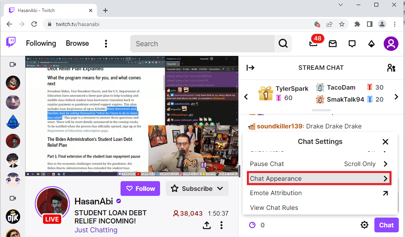Collapse stream chat with the arrow icon
Viewport: 405px width, 237px height.
(x=250, y=68)
